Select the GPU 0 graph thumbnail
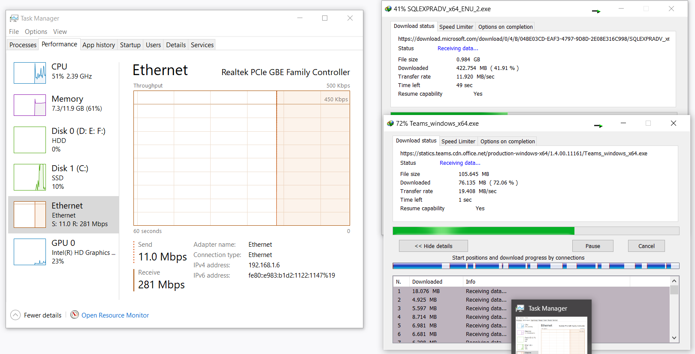This screenshot has width=695, height=354. pyautogui.click(x=30, y=252)
